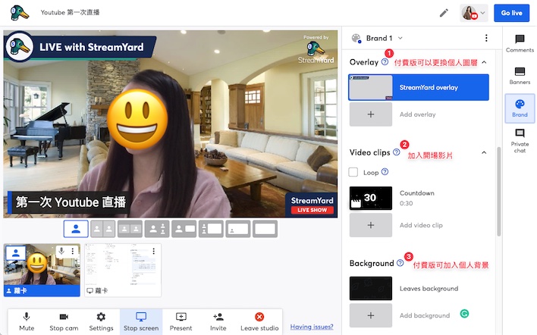Select the large screen with people layout
The image size is (537, 335).
[x=211, y=229]
